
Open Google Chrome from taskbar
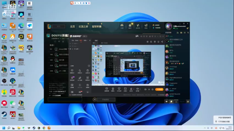point(44,128)
